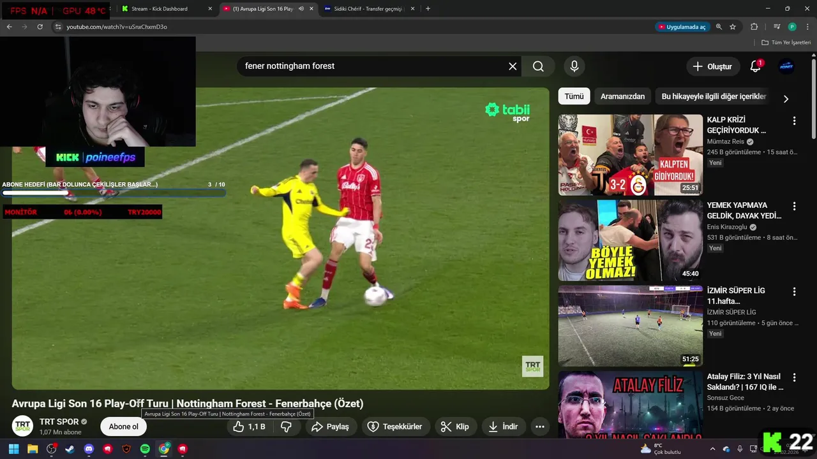
Task: Open BÖYLE YEMEK OLMAZ video thumbnail
Action: pyautogui.click(x=631, y=240)
